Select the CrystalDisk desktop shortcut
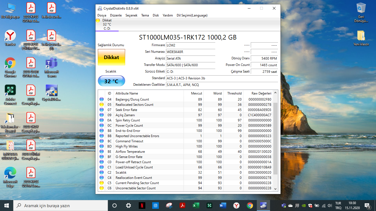376x211 pixels. coord(51,93)
